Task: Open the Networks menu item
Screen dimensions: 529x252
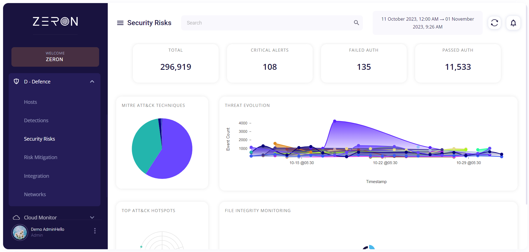Action: click(x=35, y=195)
